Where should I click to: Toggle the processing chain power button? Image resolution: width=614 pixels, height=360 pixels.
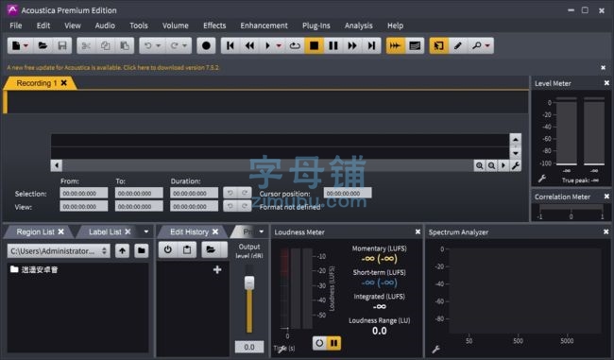tap(167, 249)
